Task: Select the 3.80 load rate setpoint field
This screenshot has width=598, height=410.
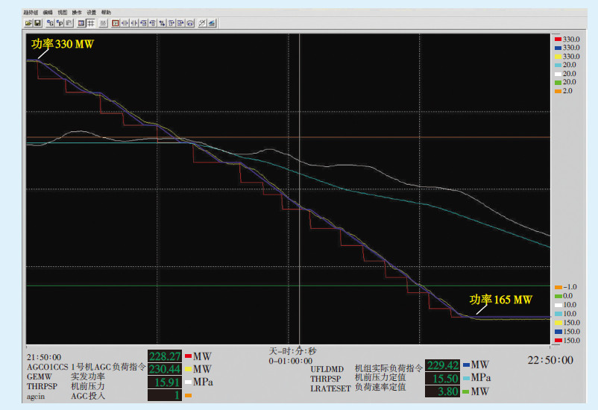Action: pos(441,391)
